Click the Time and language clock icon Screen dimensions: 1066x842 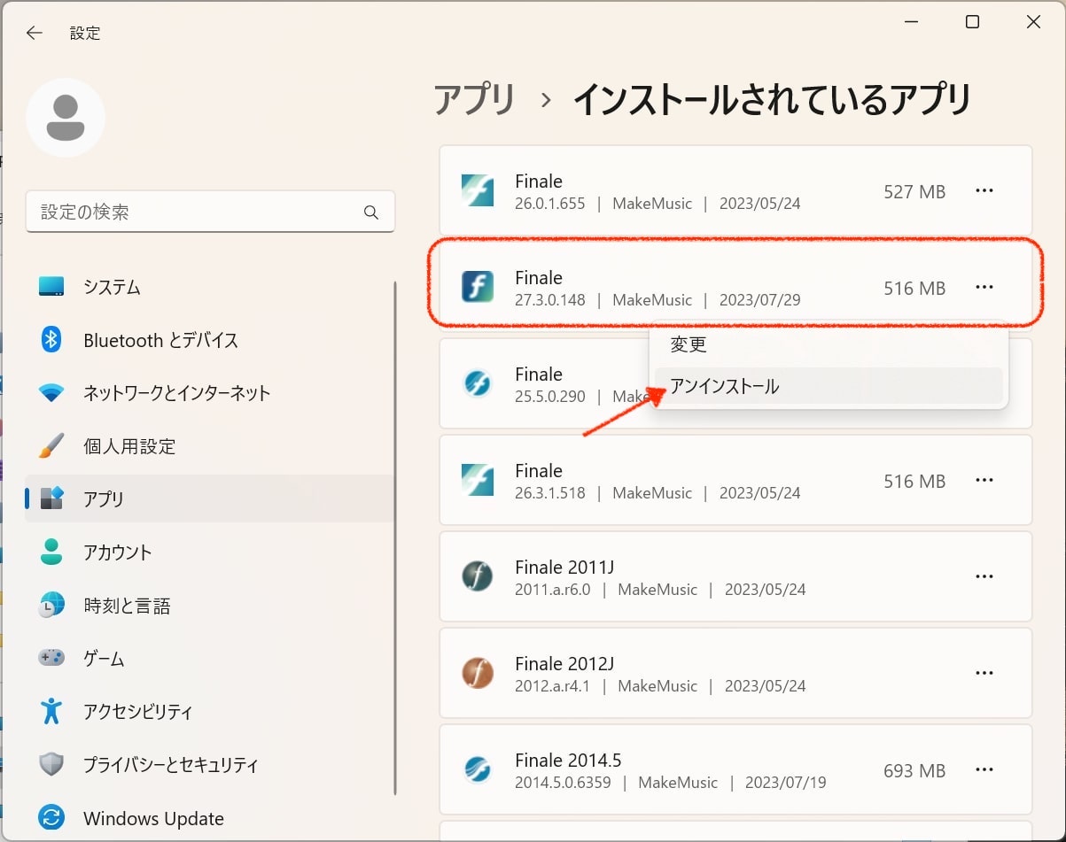pyautogui.click(x=51, y=606)
